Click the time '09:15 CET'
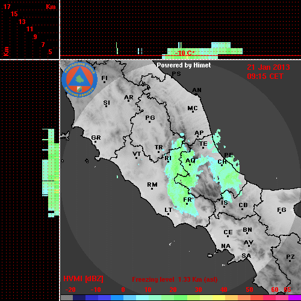This screenshot has height=301, width=301. pos(265,76)
